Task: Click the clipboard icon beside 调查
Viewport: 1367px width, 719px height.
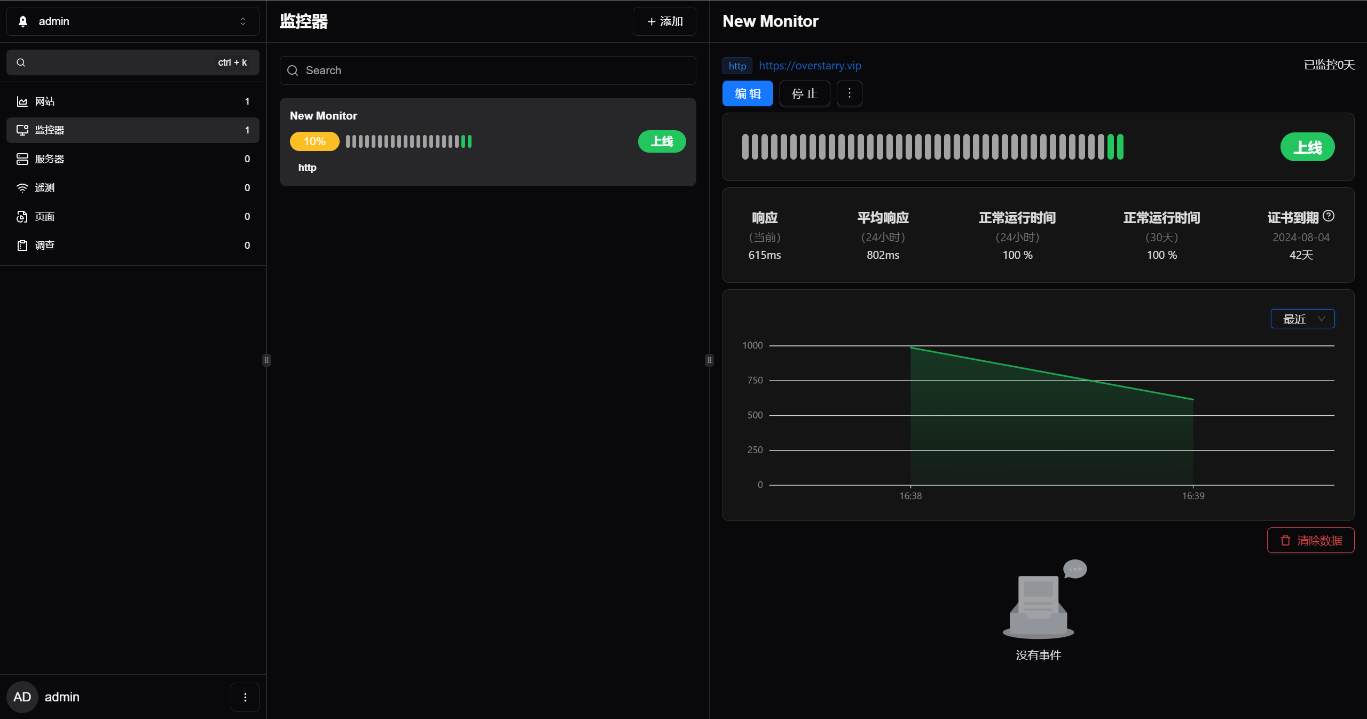Action: [22, 246]
